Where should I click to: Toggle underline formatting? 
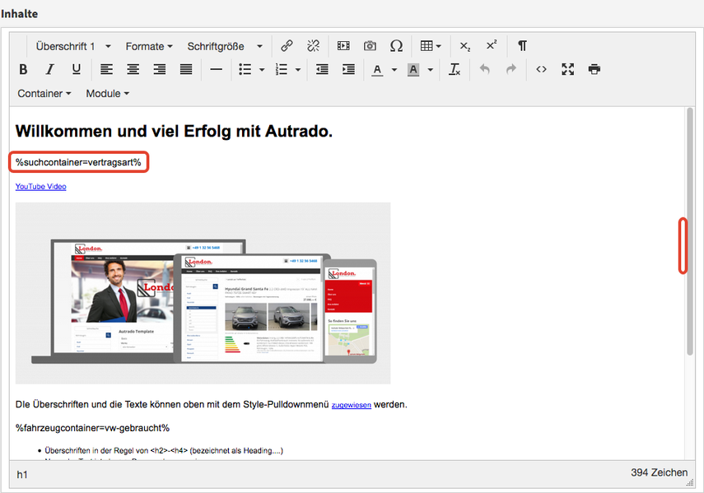click(x=76, y=69)
